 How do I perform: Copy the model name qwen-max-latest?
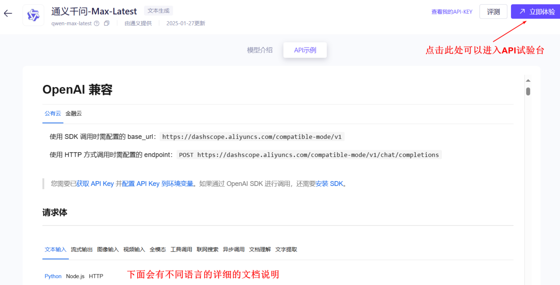tap(107, 23)
